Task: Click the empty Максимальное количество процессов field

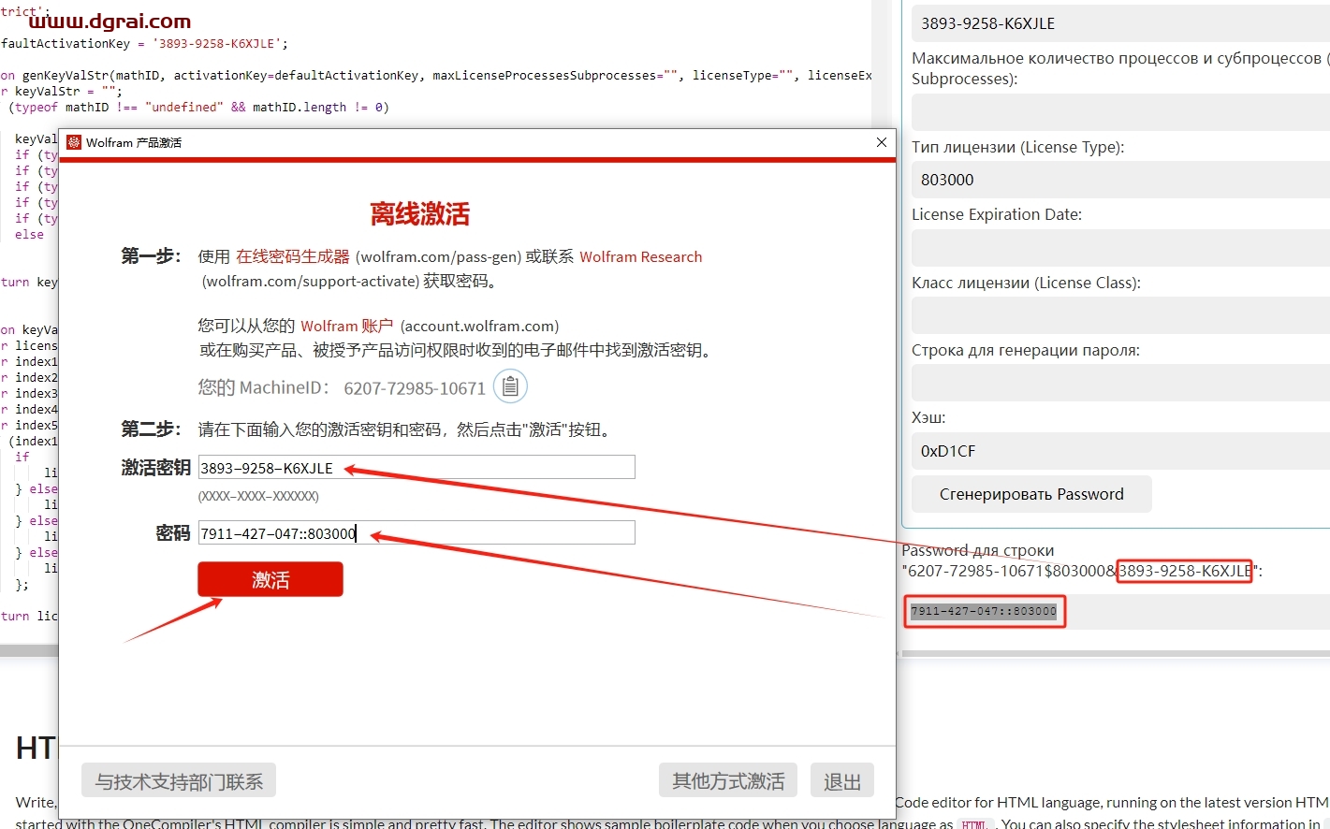Action: 1120,112
